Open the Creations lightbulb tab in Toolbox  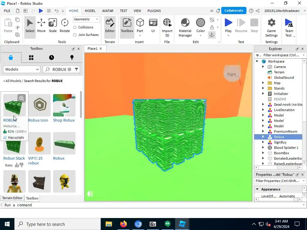(x=72, y=57)
